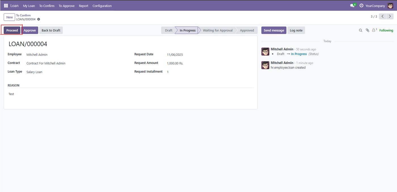Select the To Approve menu item
Screen dimensions: 397x192
67,6
